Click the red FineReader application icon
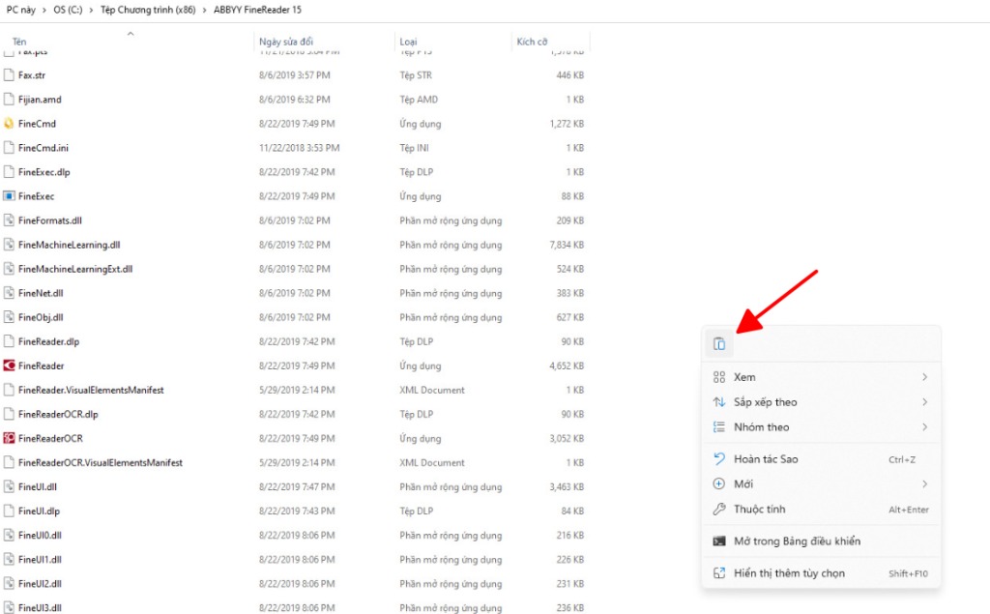This screenshot has height=614, width=990. (9, 365)
